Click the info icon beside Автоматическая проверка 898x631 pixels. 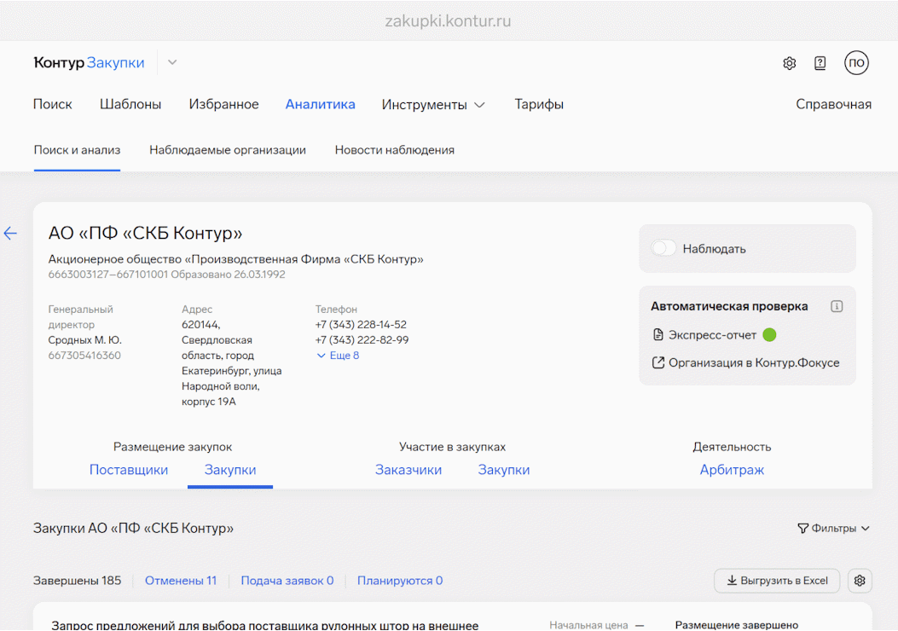coord(837,306)
